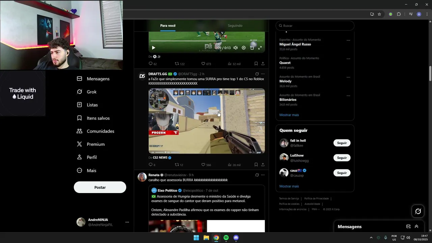
Task: Toggle picture-in-picture on the video
Action: (252, 48)
